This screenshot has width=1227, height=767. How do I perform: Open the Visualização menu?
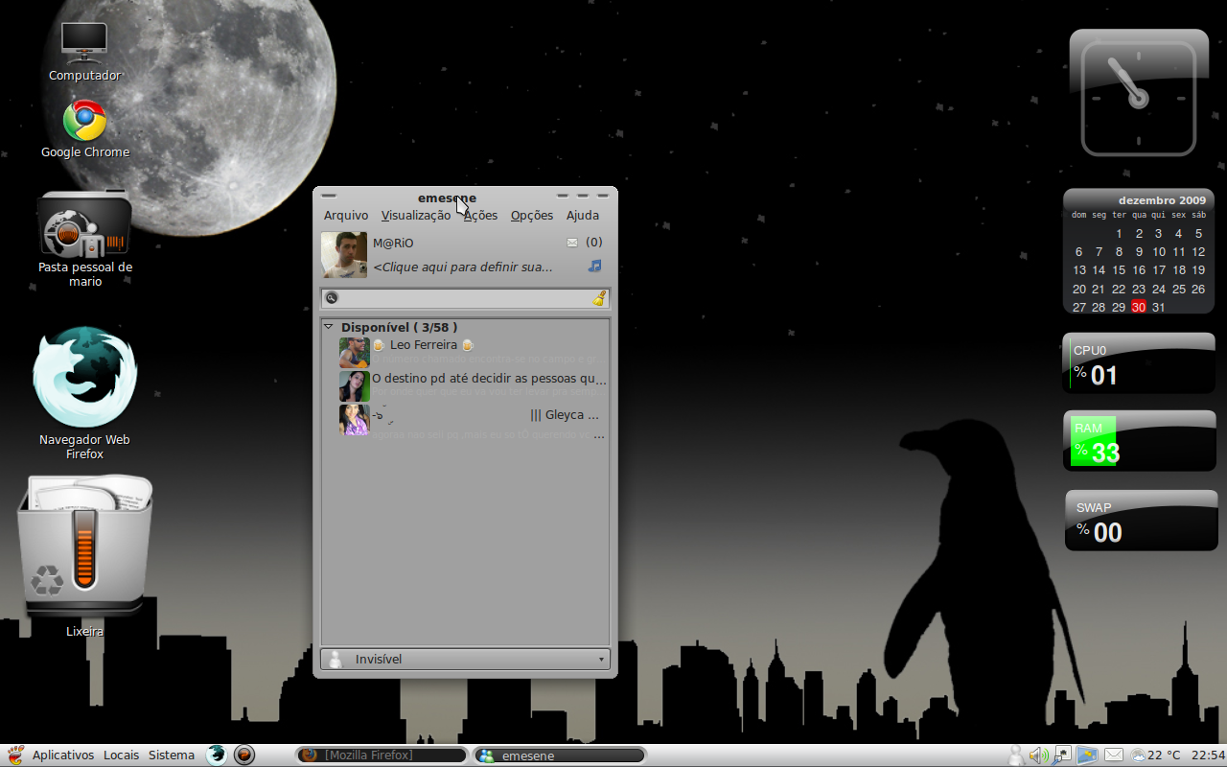click(415, 216)
